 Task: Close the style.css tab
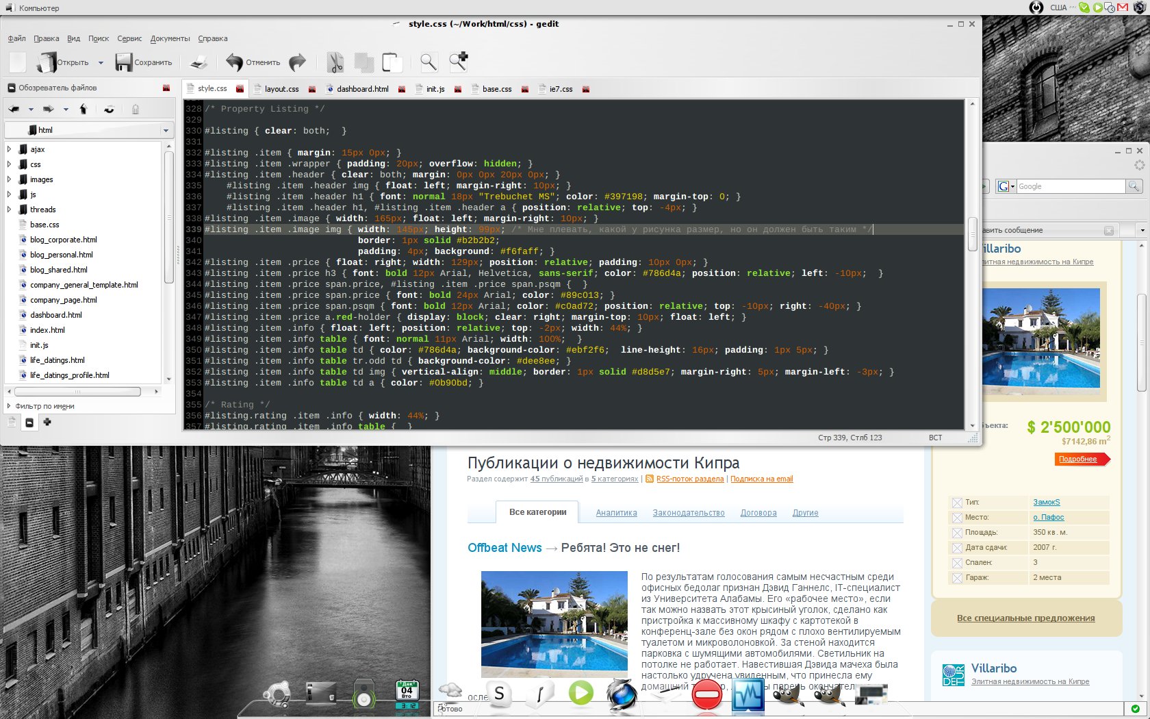click(x=240, y=88)
